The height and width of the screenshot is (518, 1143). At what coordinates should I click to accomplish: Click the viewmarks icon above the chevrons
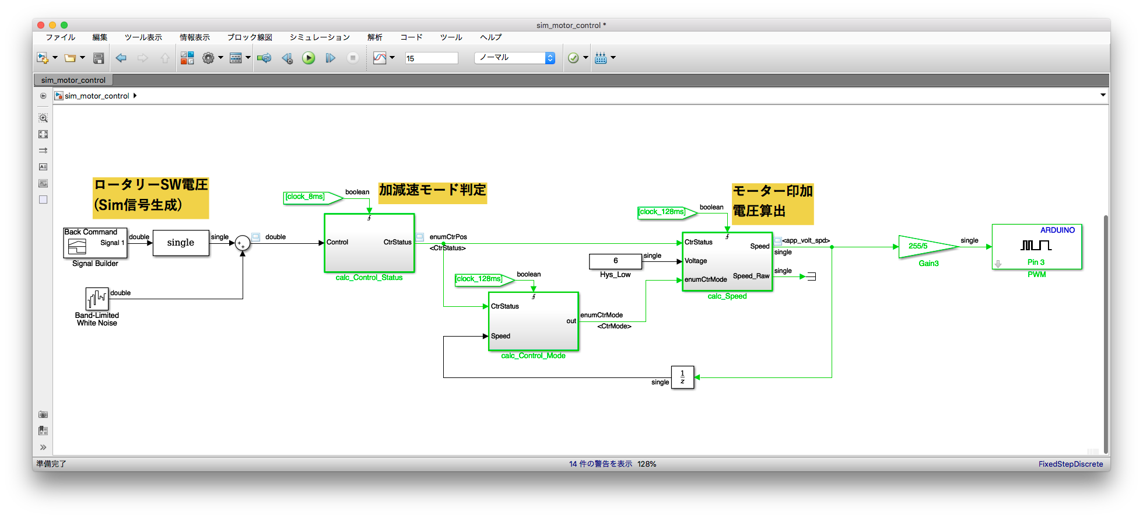point(43,430)
